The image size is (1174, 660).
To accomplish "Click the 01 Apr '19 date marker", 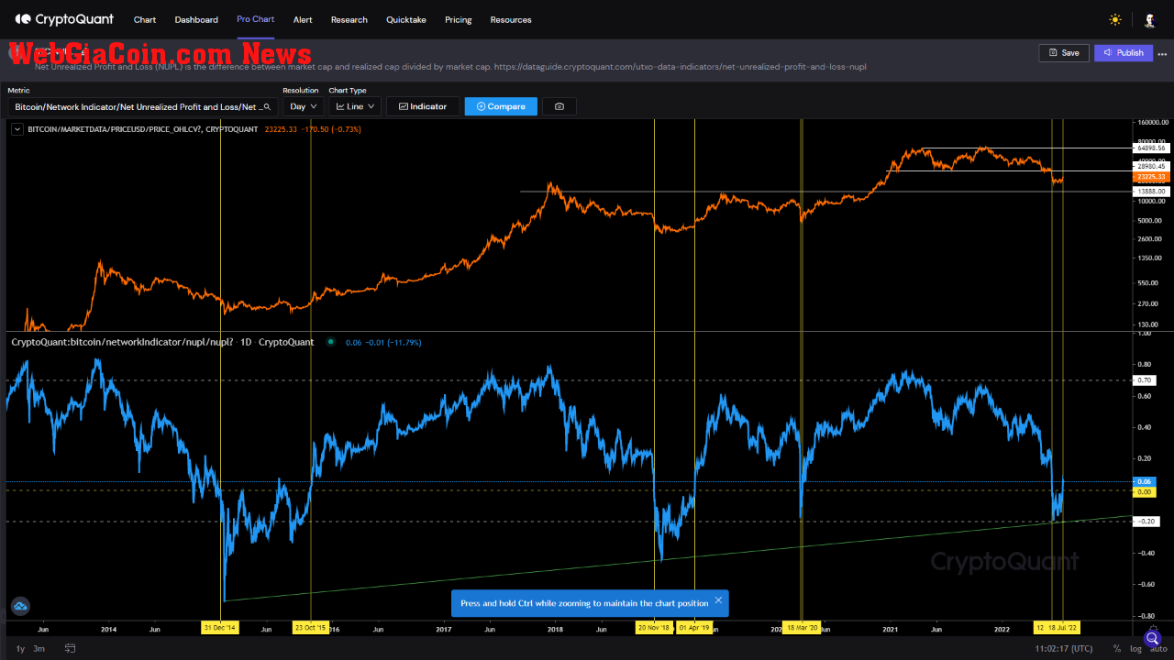I will click(695, 628).
